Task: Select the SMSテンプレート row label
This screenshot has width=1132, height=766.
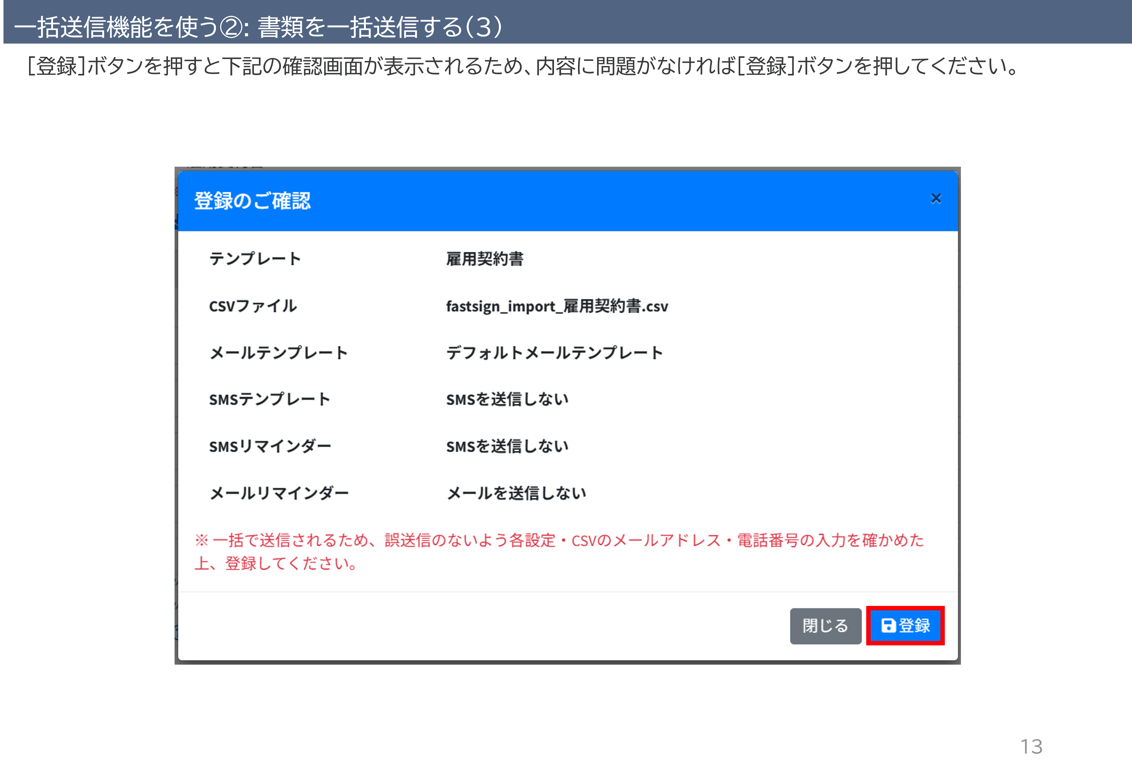Action: point(269,399)
